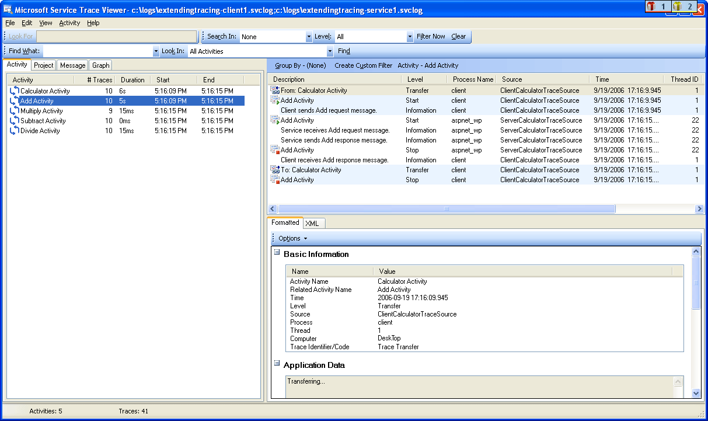708x421 pixels.
Task: Open the Activity menu
Action: (69, 23)
